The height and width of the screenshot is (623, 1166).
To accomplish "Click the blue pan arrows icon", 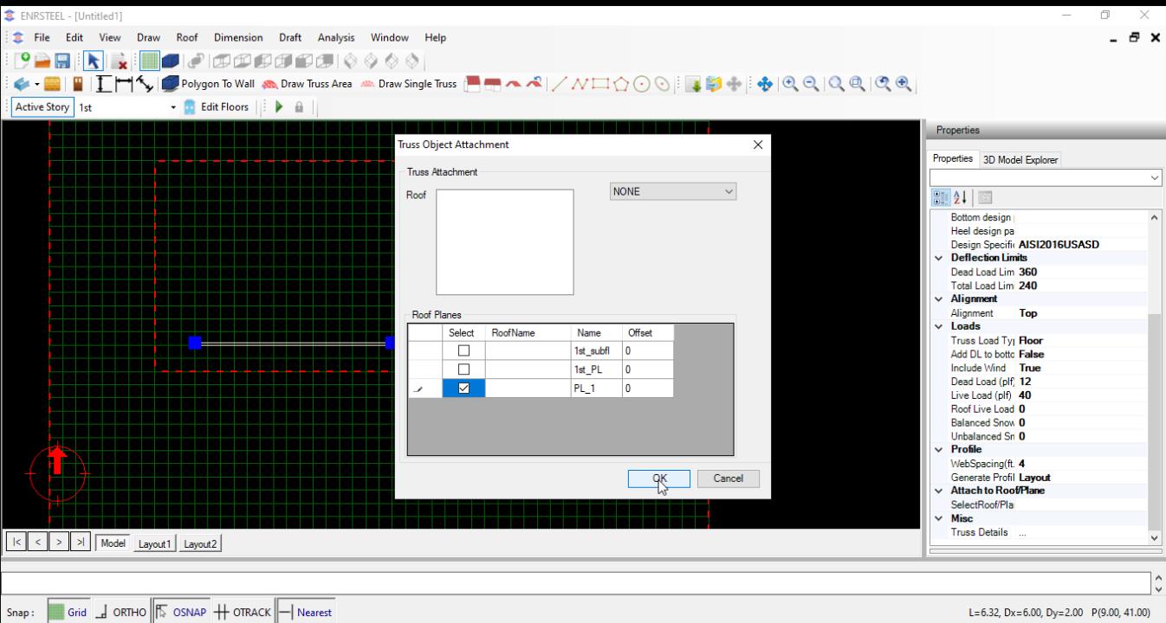I will (765, 84).
